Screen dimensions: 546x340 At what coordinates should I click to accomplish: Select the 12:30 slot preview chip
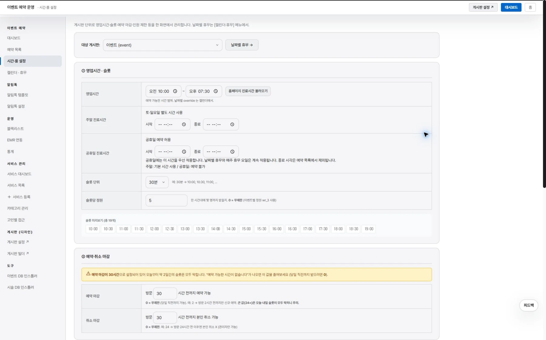point(170,229)
